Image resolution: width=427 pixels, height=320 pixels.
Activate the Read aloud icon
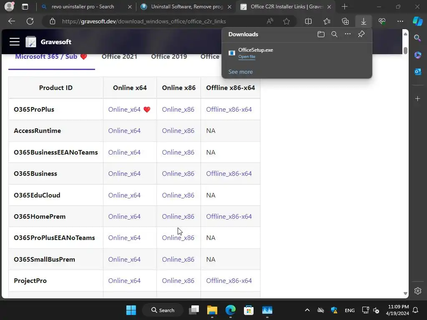click(270, 21)
